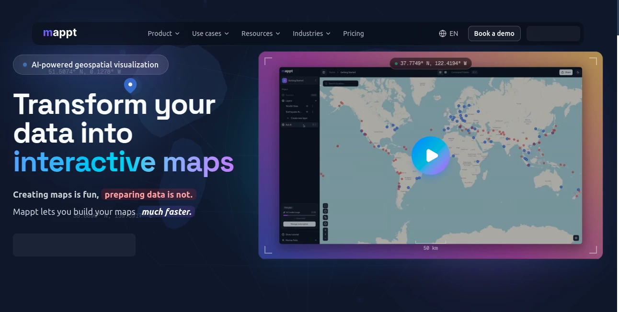This screenshot has width=619, height=312.
Task: Open the Product dropdown menu
Action: [x=163, y=33]
